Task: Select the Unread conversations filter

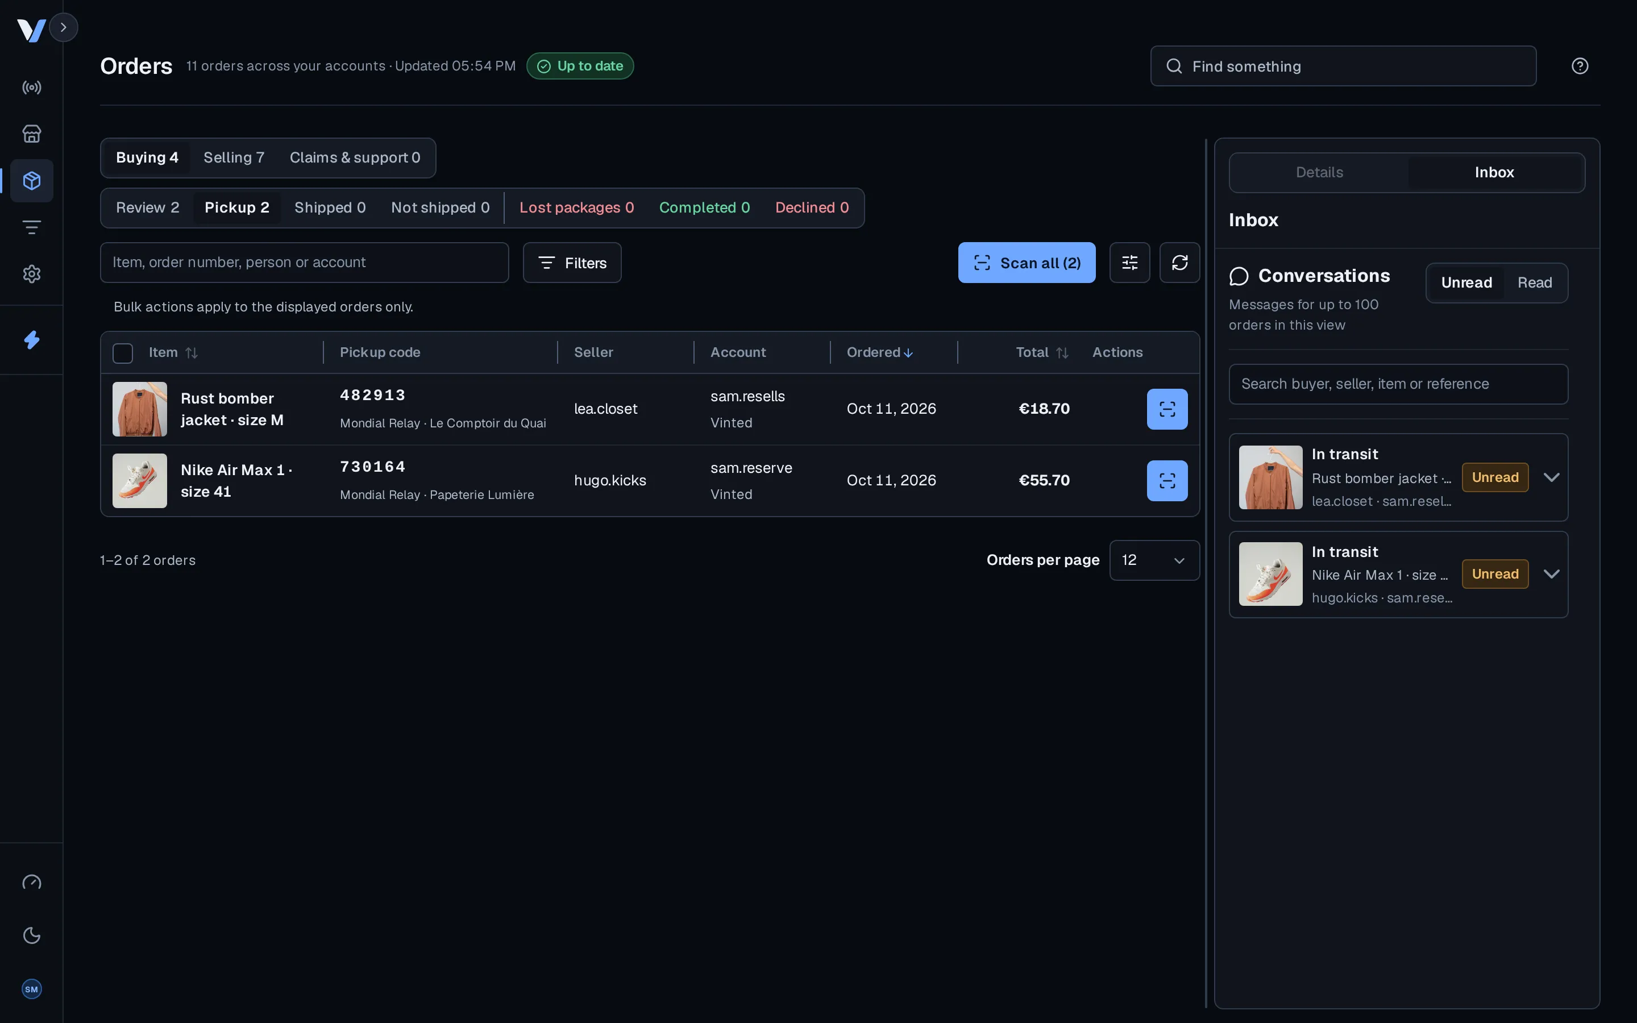Action: pyautogui.click(x=1466, y=283)
